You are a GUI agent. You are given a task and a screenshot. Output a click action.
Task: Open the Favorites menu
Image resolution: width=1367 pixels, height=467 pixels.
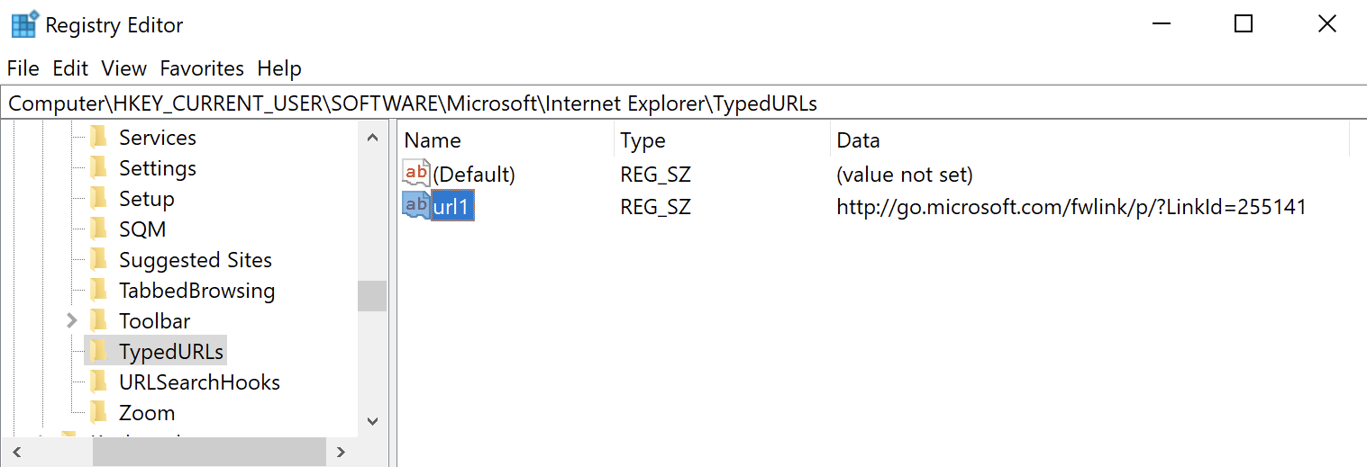[x=202, y=68]
